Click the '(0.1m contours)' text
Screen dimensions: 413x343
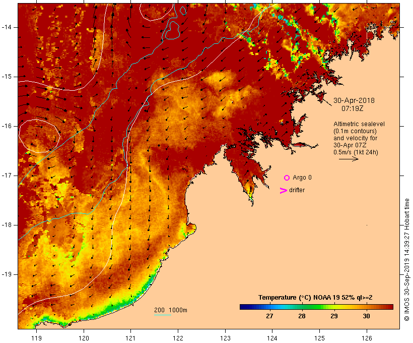355,131
